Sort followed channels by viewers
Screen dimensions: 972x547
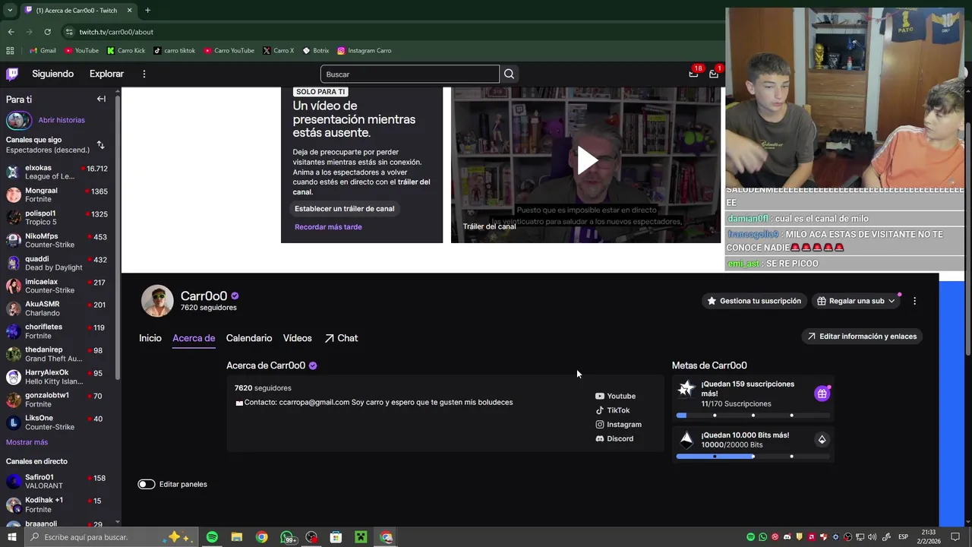pos(100,144)
